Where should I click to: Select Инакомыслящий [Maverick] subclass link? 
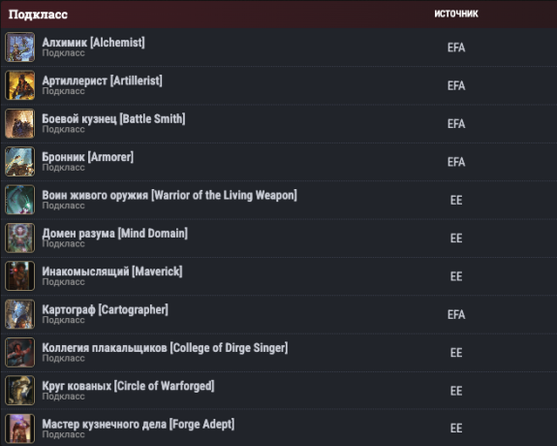click(x=112, y=271)
